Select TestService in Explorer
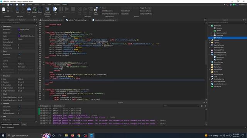 click(x=217, y=86)
